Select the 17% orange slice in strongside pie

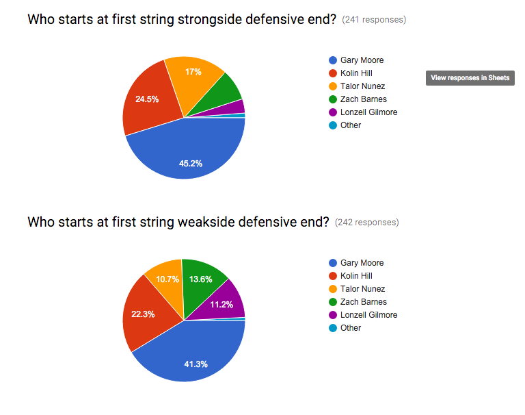pos(193,75)
